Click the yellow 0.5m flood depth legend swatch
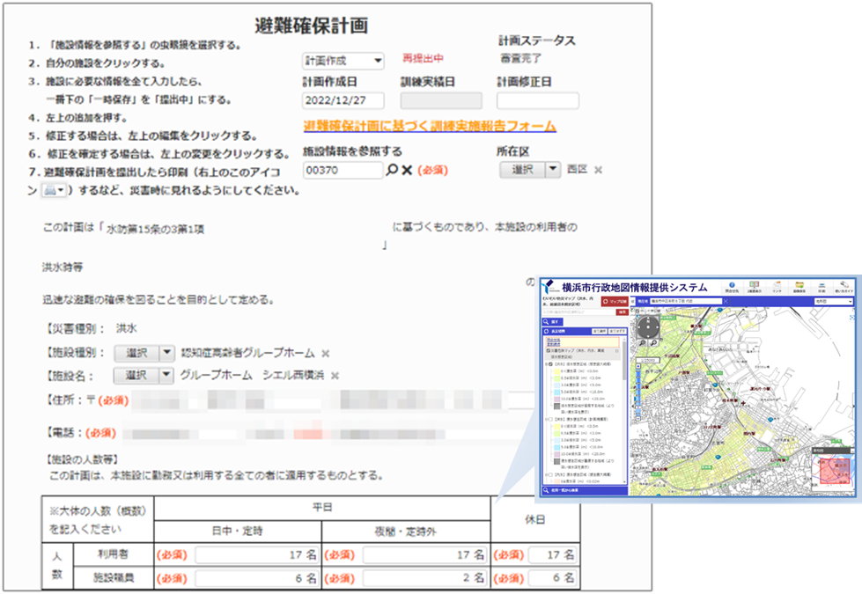Screen dimensions: 862x594 (558, 371)
